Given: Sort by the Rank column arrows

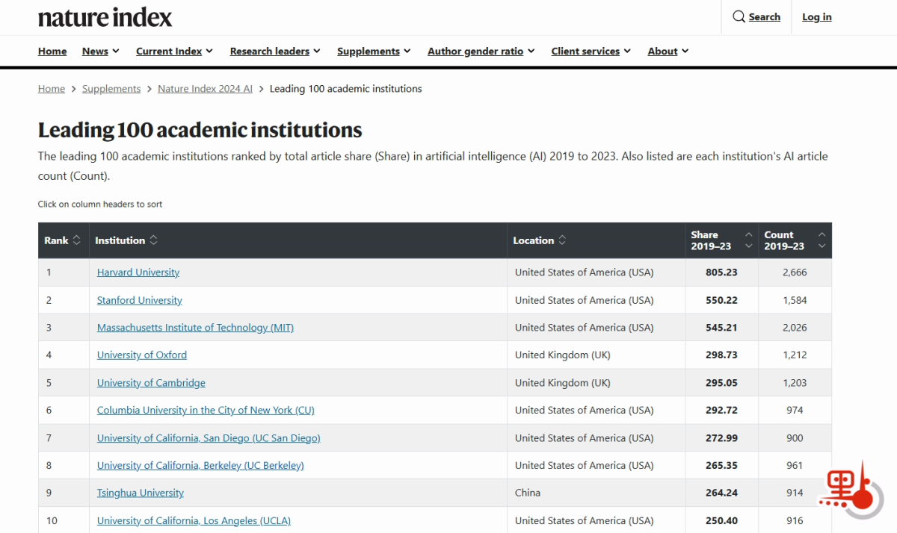Looking at the screenshot, I should 76,240.
